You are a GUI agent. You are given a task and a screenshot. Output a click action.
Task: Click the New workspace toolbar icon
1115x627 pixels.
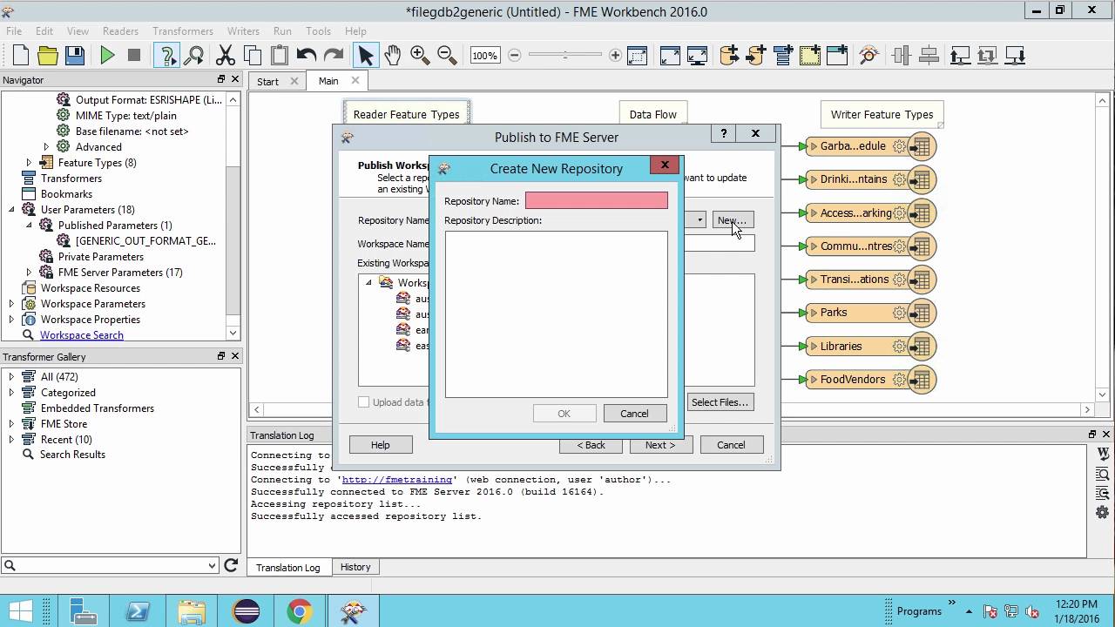tap(21, 56)
